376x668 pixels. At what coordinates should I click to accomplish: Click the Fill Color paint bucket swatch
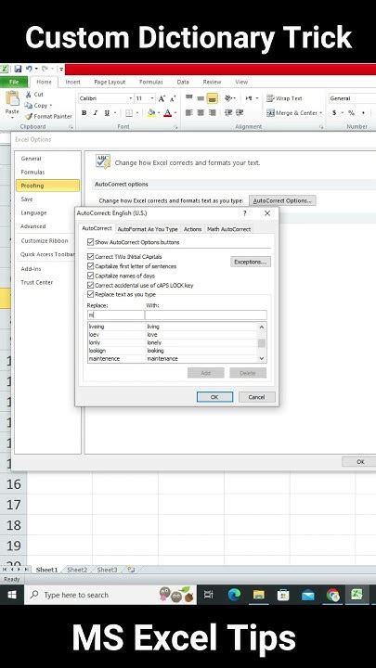[x=151, y=113]
